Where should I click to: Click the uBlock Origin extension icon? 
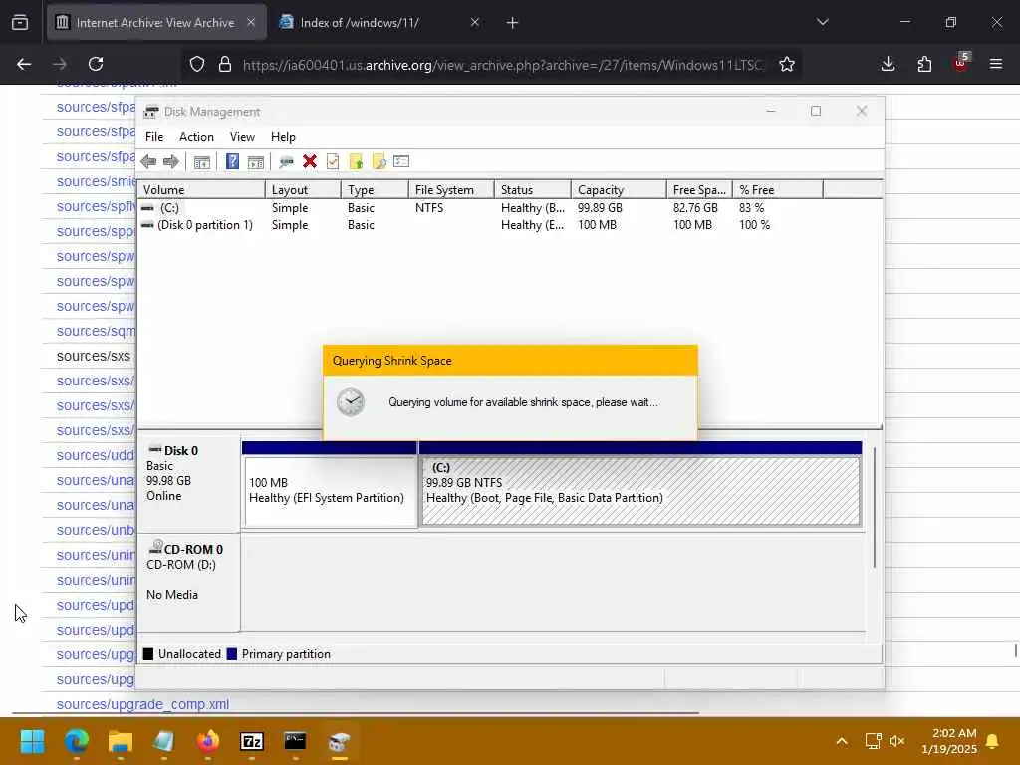961,63
